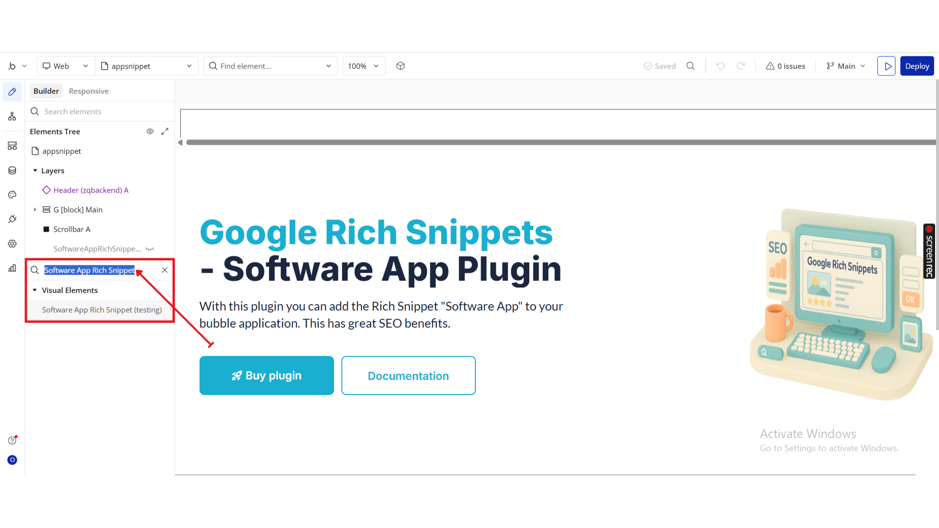This screenshot has height=528, width=939.
Task: Open the 100% zoom dropdown
Action: 363,66
